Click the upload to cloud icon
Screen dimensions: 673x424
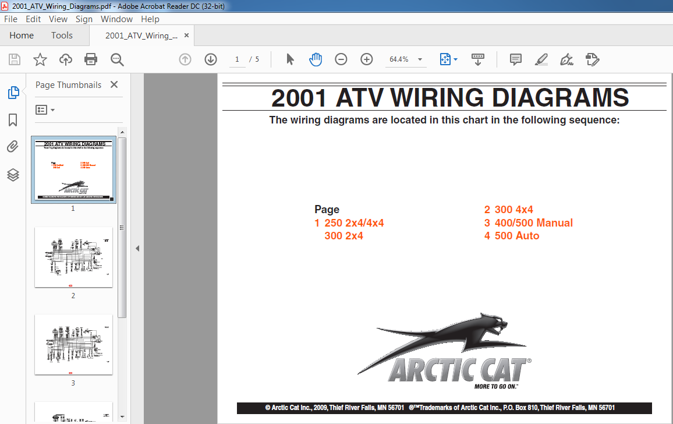click(x=66, y=59)
